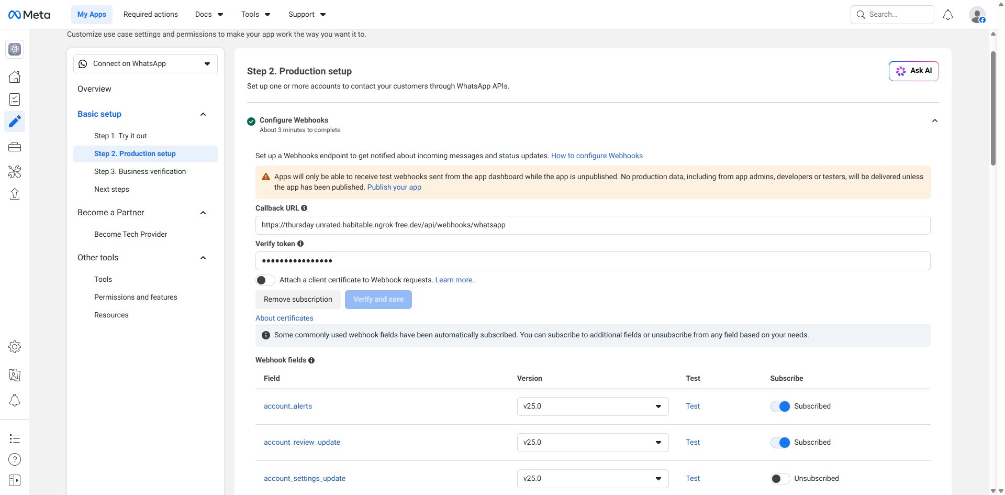
Task: Go to Step 3. Business verification
Action: [140, 171]
